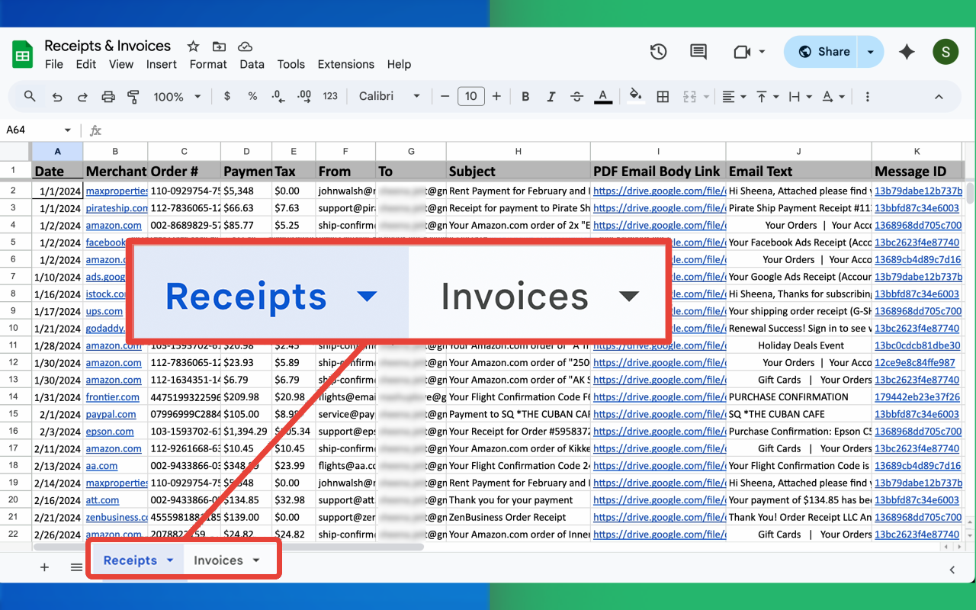Open the Receipts sheet tab menu arrow

(168, 559)
